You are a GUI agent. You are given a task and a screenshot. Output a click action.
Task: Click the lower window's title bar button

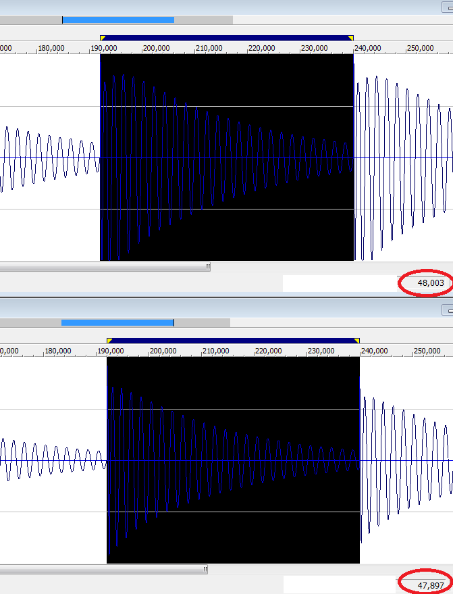[448, 310]
